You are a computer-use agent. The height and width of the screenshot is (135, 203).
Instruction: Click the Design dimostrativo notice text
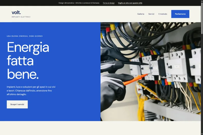pyautogui.click(x=79, y=3)
